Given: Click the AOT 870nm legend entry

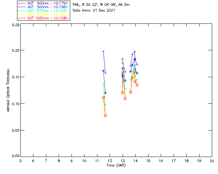Looking at the screenshot, I should (43, 14).
